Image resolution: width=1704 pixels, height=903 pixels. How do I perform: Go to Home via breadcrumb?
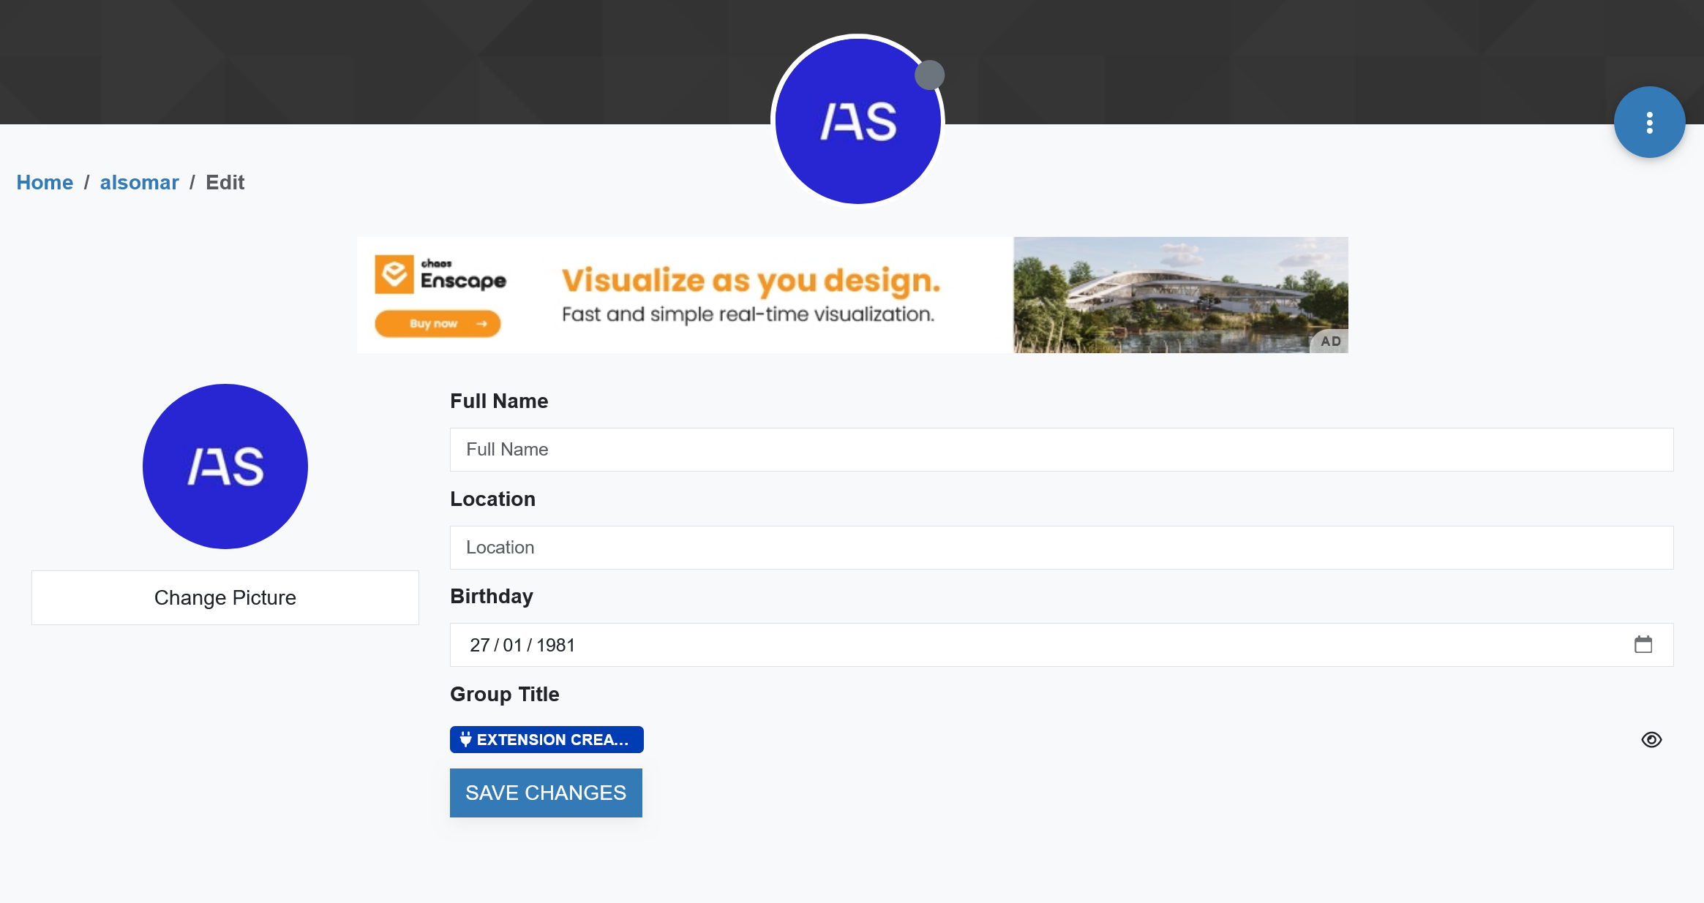click(45, 182)
